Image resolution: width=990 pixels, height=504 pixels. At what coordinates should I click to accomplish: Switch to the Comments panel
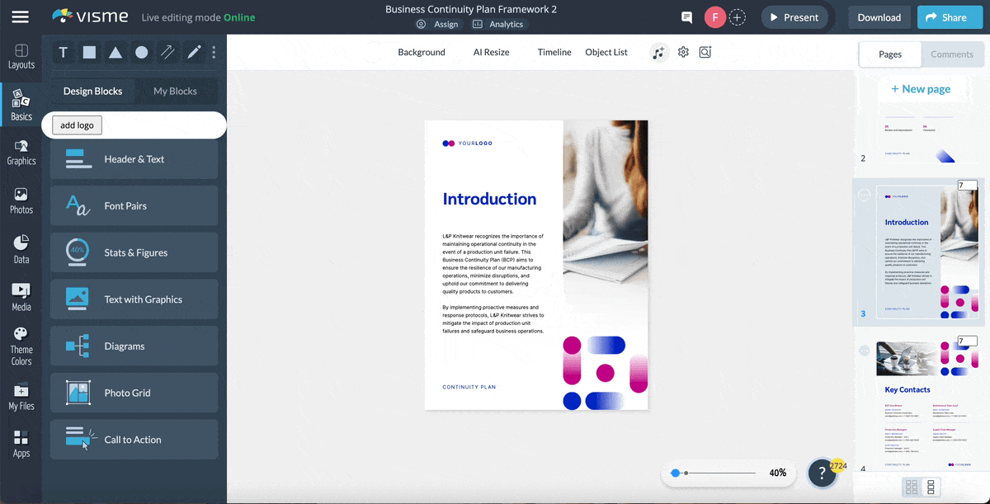coord(952,54)
